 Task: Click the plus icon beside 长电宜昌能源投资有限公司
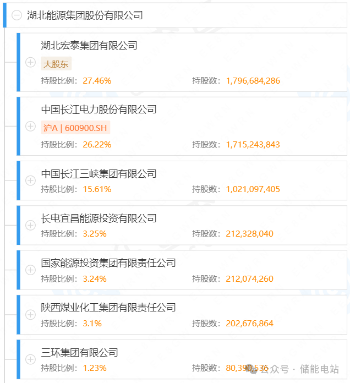click(31, 225)
